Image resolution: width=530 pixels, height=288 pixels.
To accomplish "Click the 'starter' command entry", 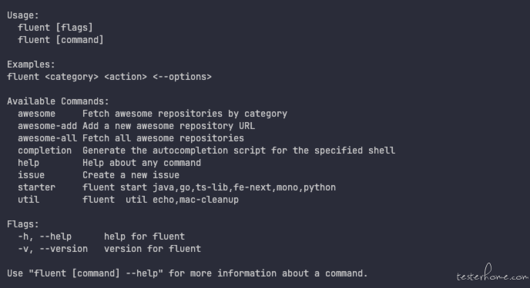I will click(36, 187).
